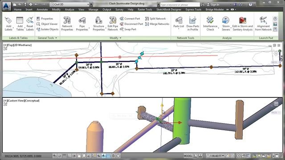285x160 pixels.
Task: Select the 161.78 L.F. pipe label text
Action: pyautogui.click(x=174, y=73)
